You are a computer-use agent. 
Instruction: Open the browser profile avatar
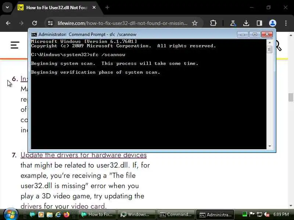(272, 23)
